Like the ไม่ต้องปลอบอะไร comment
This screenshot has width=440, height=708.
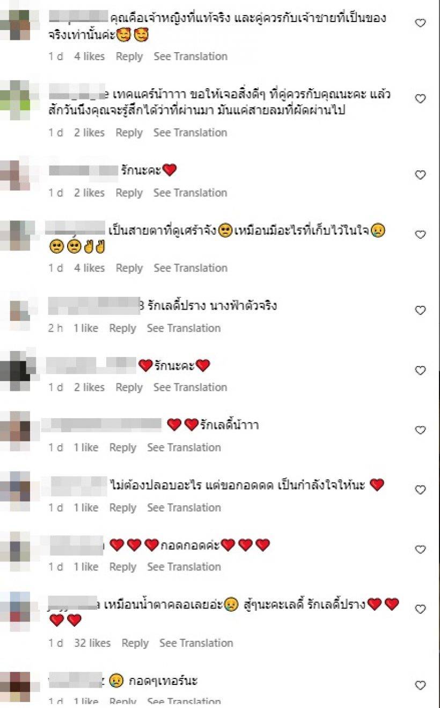421,490
